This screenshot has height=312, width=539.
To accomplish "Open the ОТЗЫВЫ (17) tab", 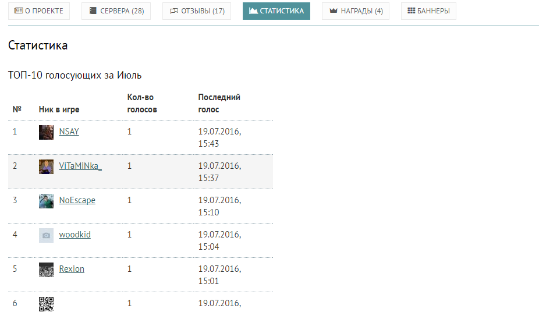I will [197, 11].
